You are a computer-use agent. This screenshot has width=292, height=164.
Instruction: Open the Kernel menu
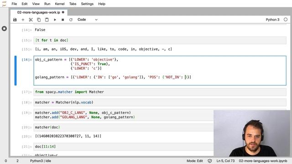[60, 4]
